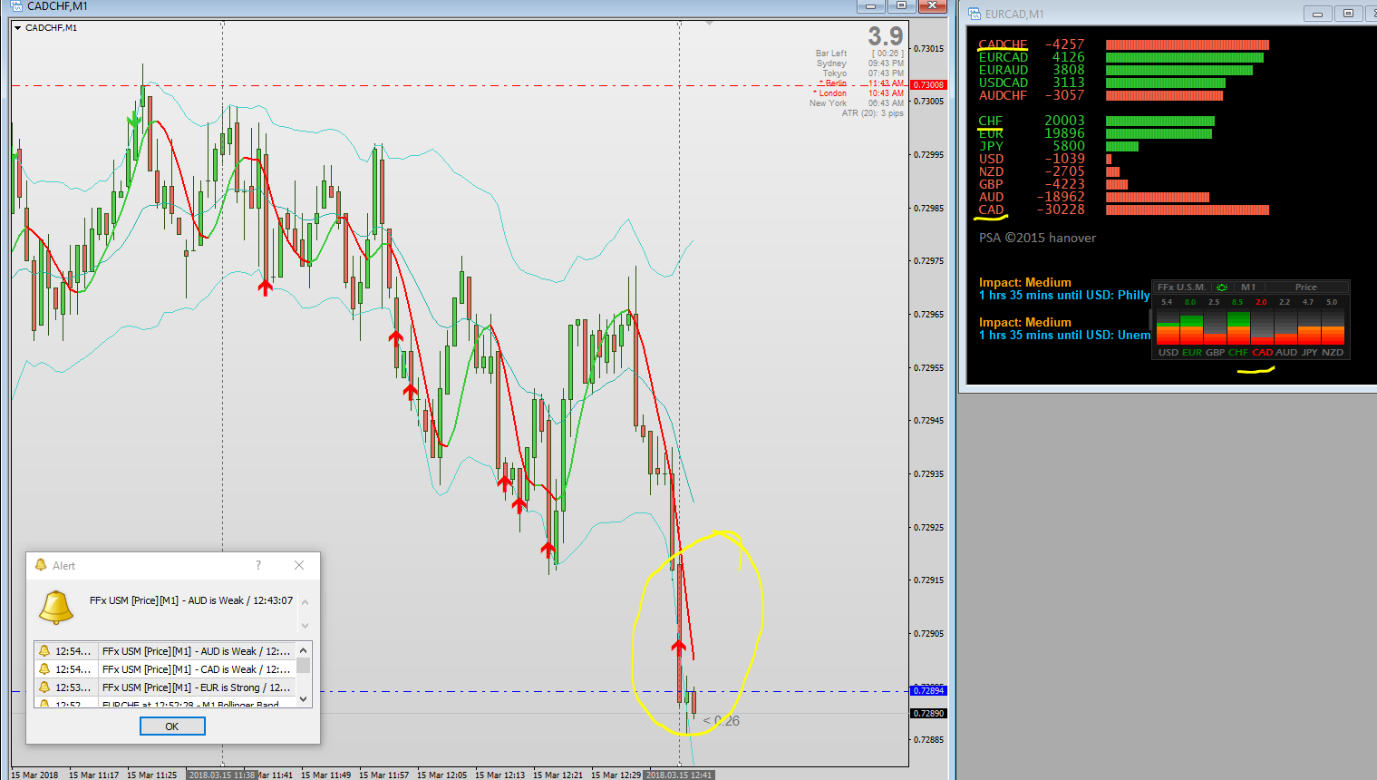The width and height of the screenshot is (1377, 780).
Task: Click the '15 Mar 12:05' time axis label
Action: click(x=441, y=775)
